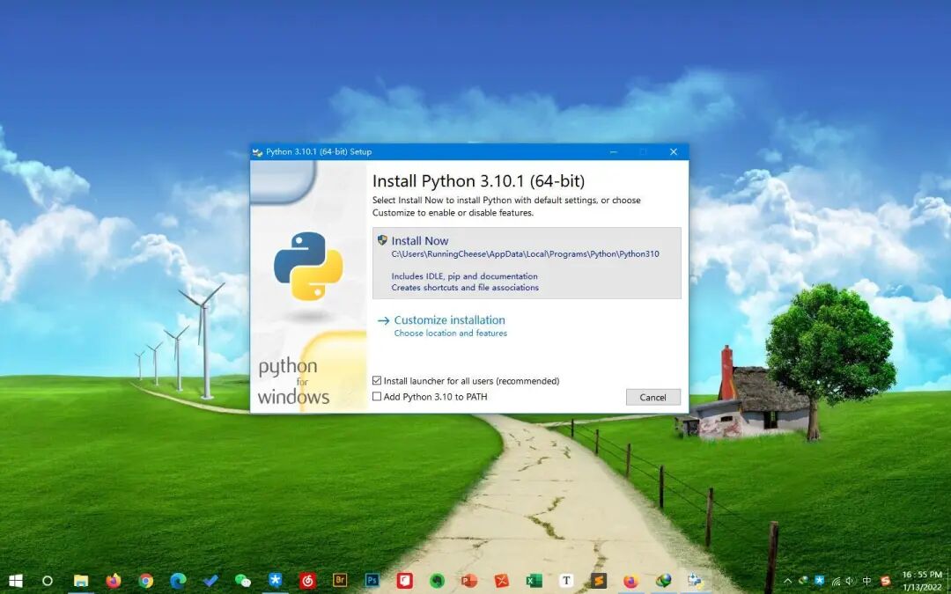The width and height of the screenshot is (951, 594).
Task: Switch to running Firefox beside Sublime Text
Action: [x=630, y=581]
